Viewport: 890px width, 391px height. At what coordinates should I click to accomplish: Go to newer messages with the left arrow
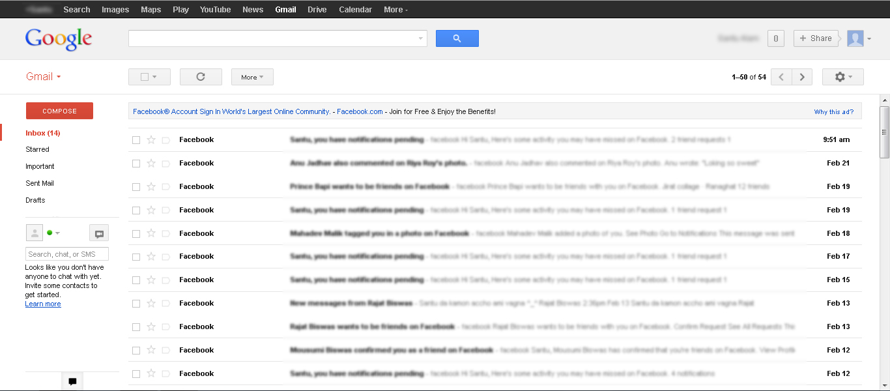coord(781,77)
